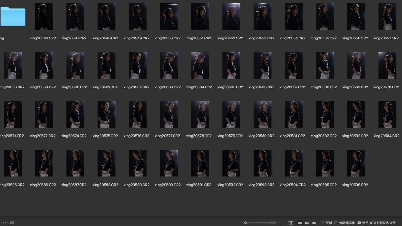Click the xing20557.CR2 file name label
Screen dimensions: 402x226
coord(386,38)
